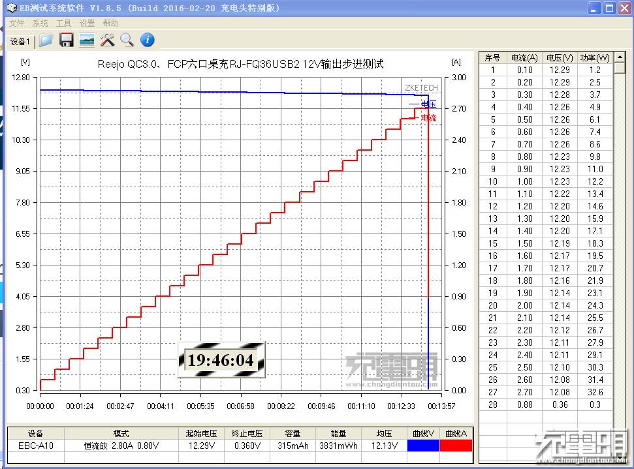
Task: Click the 电压 legend entry
Action: click(x=422, y=104)
